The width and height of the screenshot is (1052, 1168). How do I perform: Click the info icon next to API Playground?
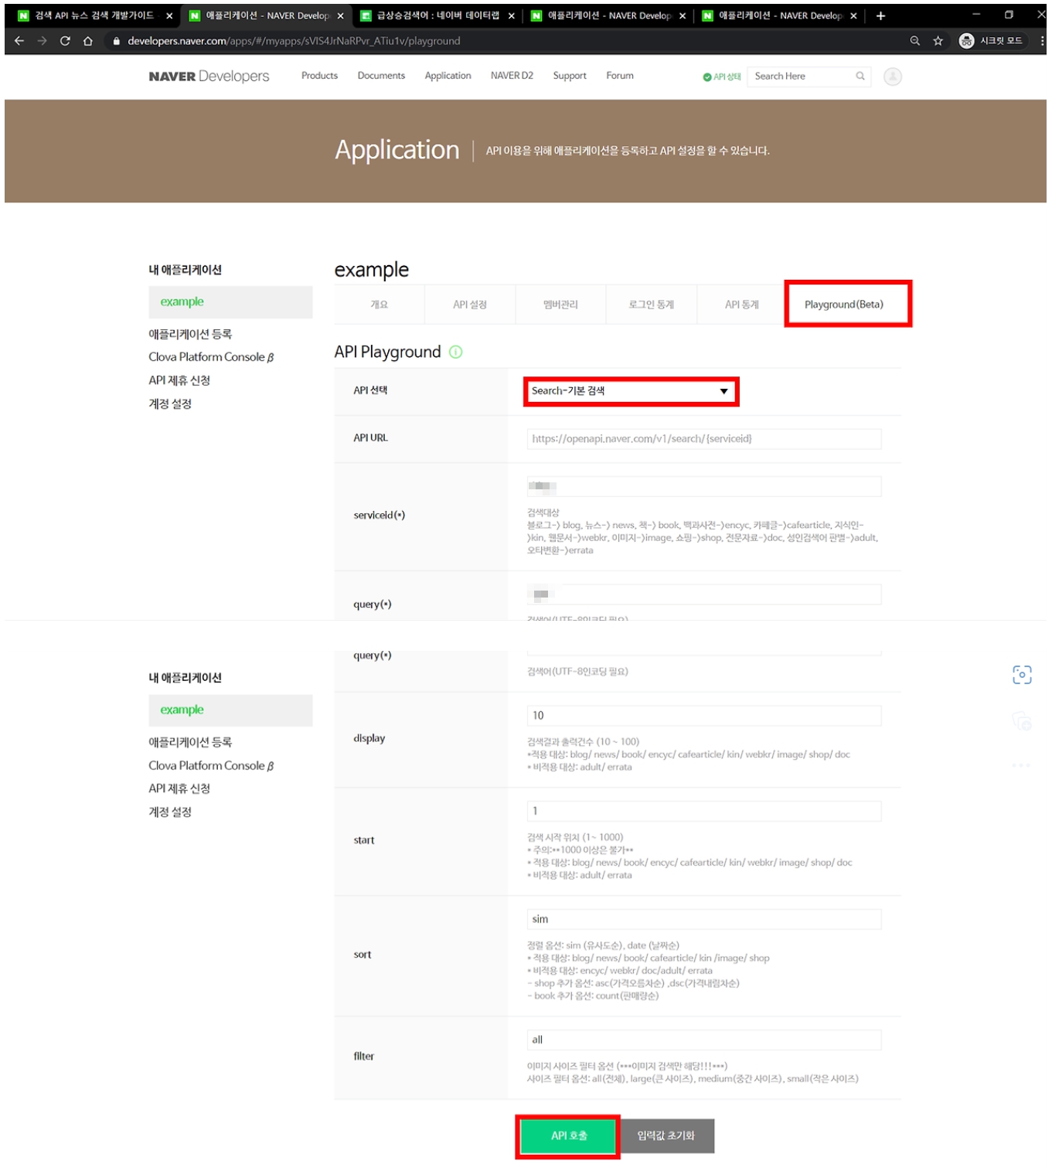[456, 352]
